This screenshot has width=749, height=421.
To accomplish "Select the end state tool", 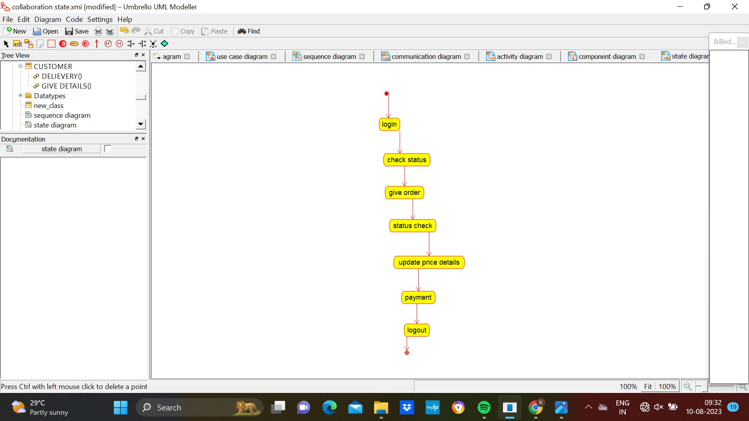I will [85, 44].
